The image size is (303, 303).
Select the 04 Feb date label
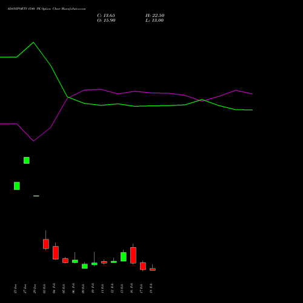[x=55, y=288]
